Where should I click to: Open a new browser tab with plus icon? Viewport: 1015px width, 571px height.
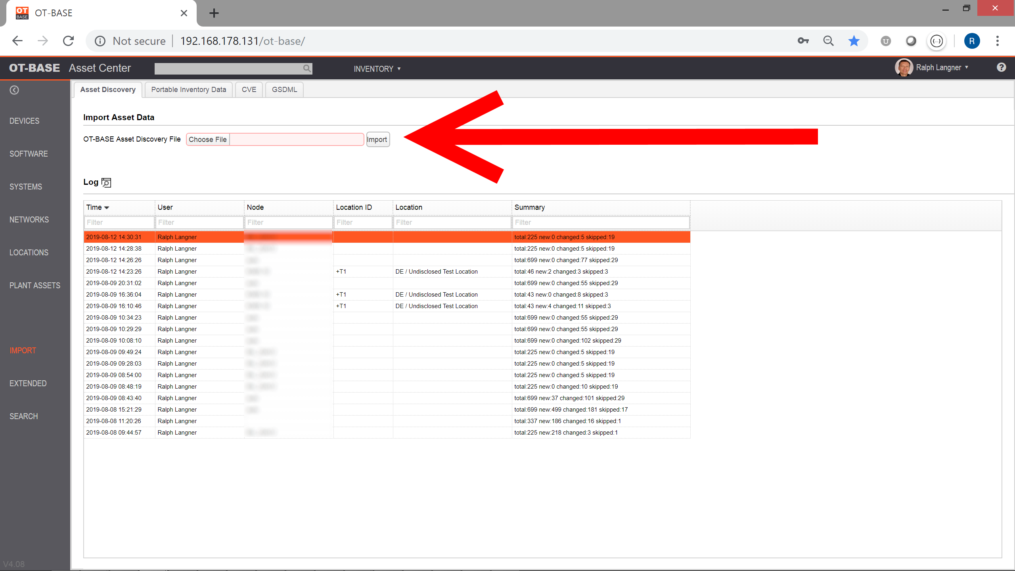coord(214,13)
